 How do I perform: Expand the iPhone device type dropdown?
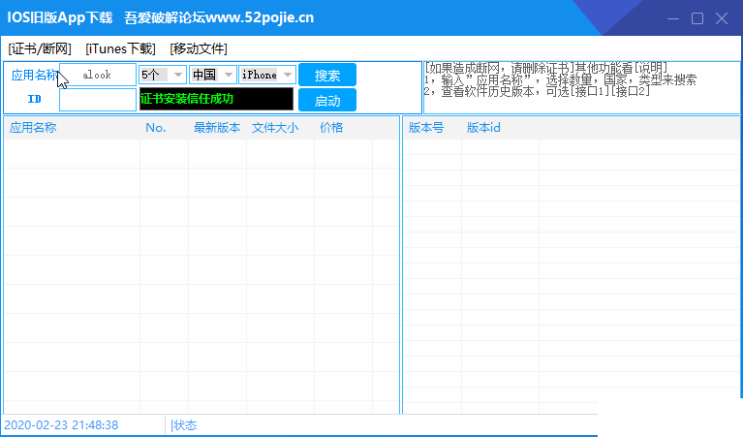point(267,75)
